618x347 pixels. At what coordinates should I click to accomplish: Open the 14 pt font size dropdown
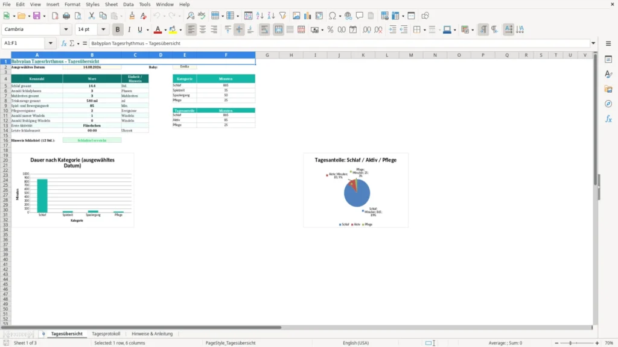pos(103,29)
